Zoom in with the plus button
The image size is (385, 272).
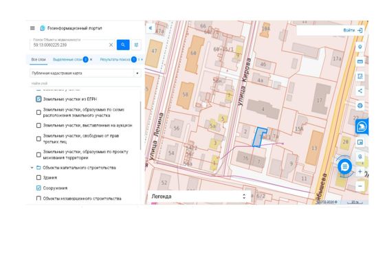click(x=360, y=172)
